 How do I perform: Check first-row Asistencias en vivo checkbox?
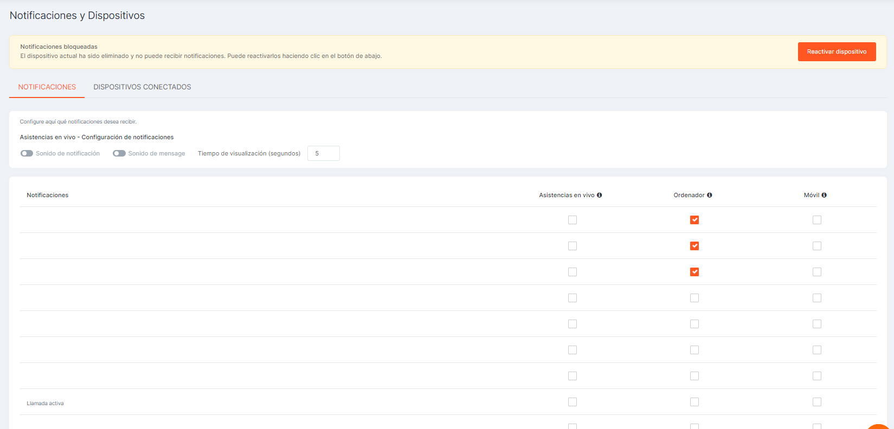(x=573, y=220)
